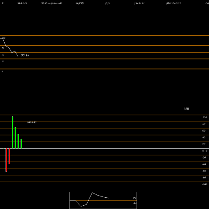Click the peak of the mini chart line
Viewport: 209px width, 209px height.
point(92,193)
